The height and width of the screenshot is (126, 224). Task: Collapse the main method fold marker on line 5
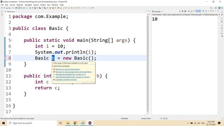12,40
